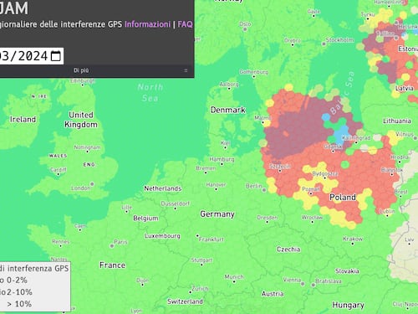
Task: Click the Germany country label
Action: pos(217,214)
